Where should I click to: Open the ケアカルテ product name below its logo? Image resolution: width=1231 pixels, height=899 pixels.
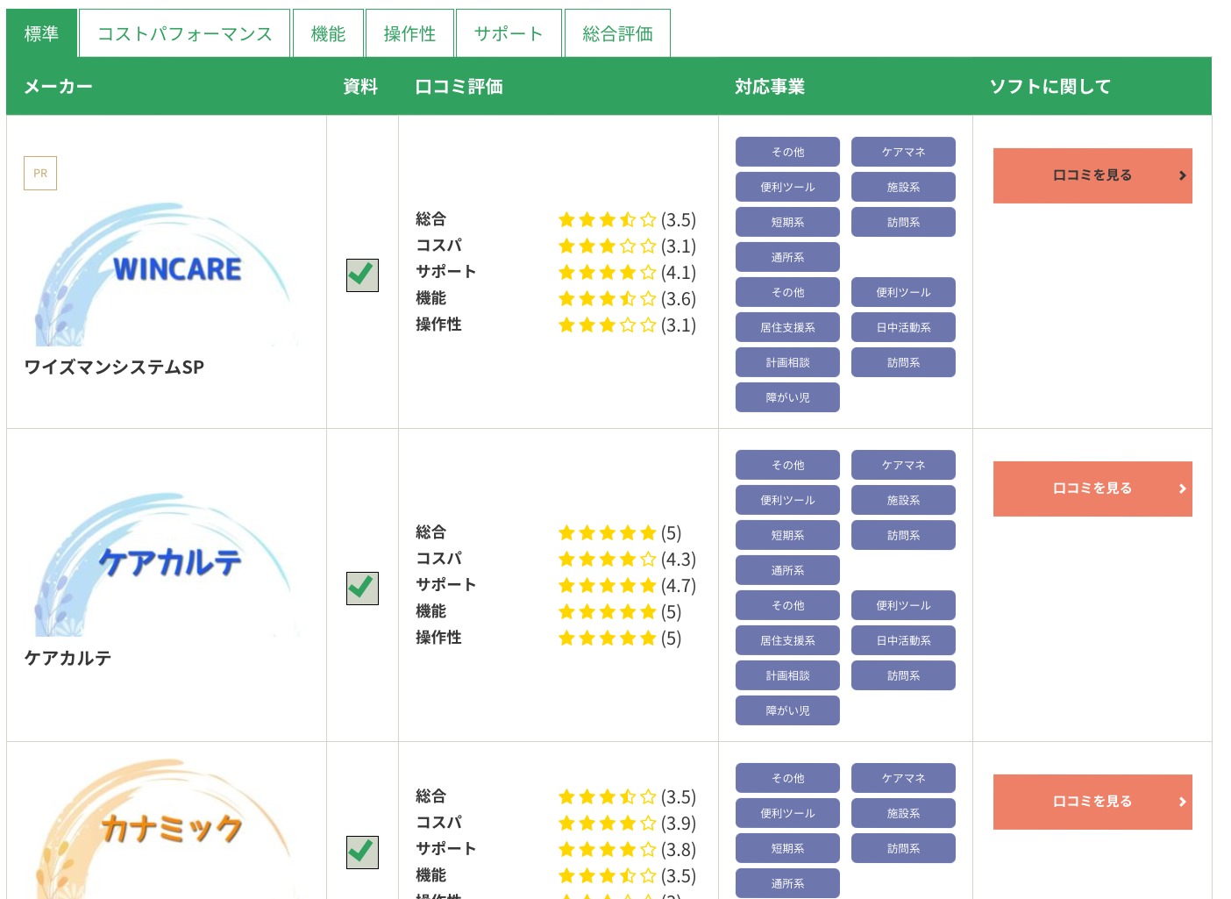(x=68, y=658)
